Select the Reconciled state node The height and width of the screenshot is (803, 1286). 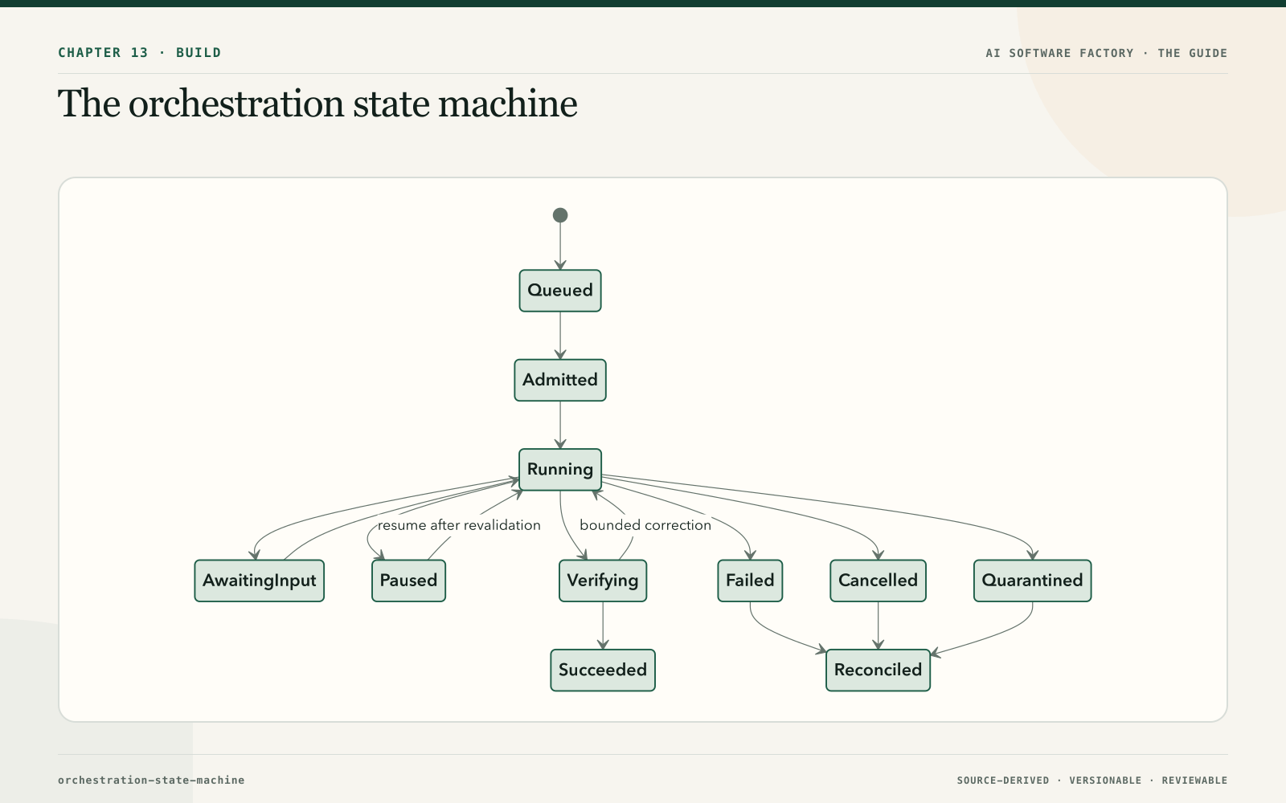coord(878,671)
